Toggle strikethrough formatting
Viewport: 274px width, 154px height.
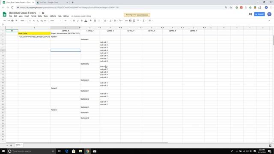82,21
